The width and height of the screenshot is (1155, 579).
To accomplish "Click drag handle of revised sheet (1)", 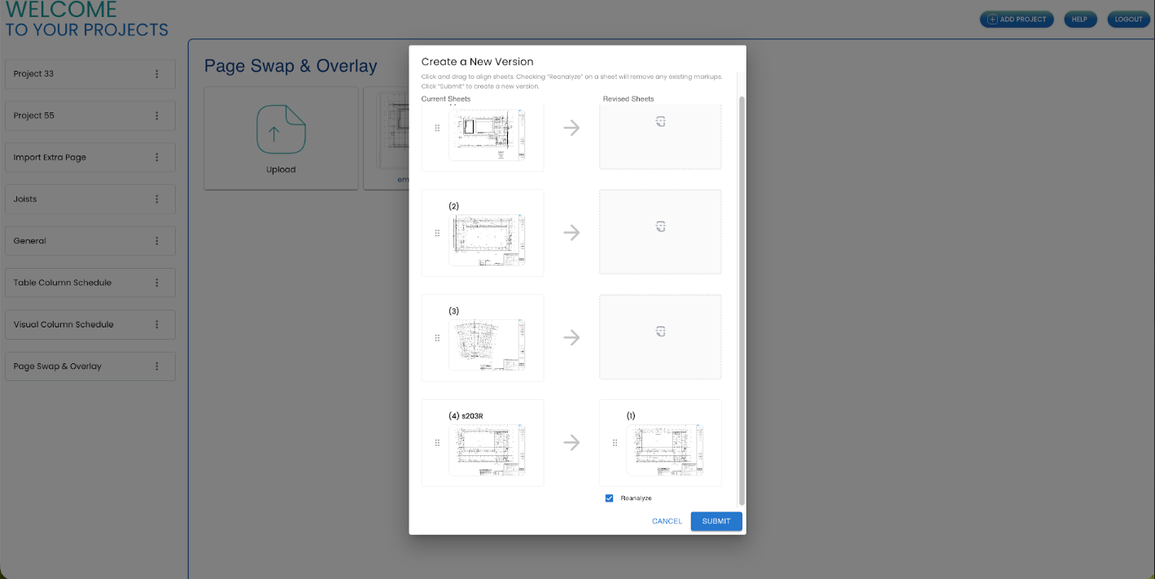I will coord(615,443).
